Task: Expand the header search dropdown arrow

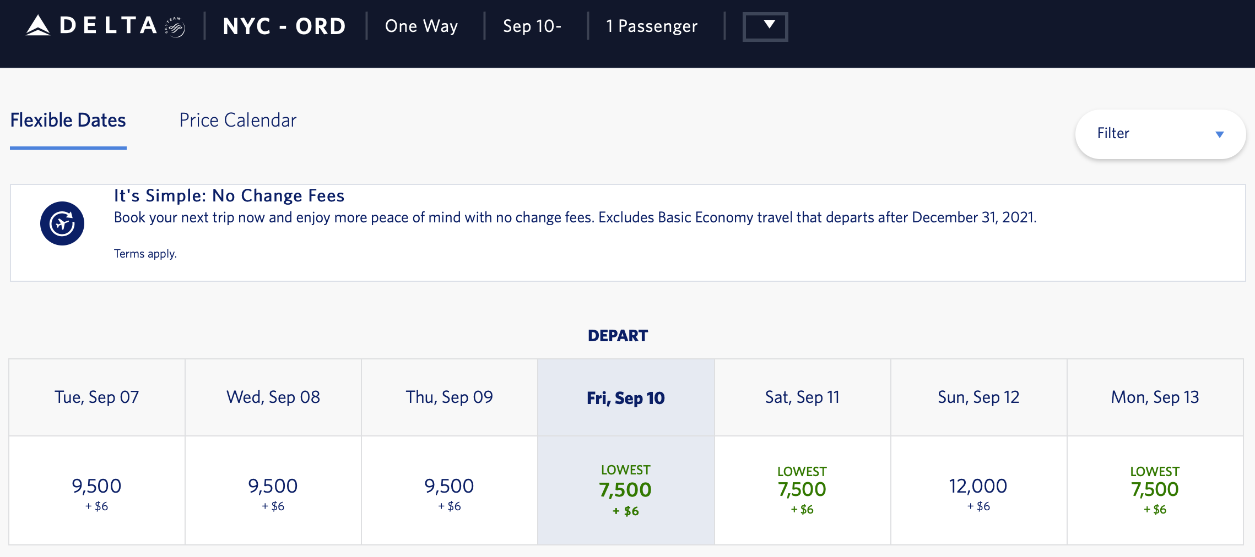Action: 765,26
